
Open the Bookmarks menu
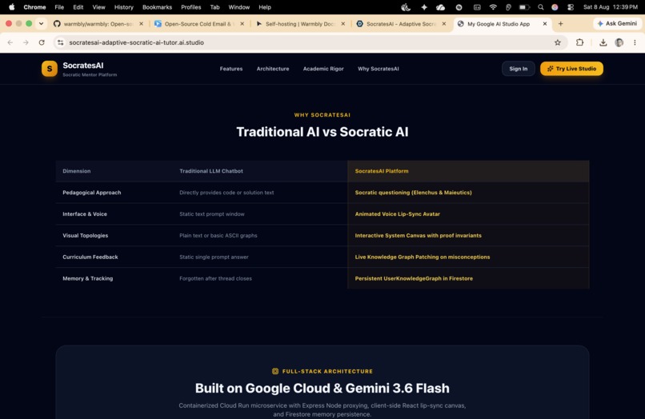[157, 7]
